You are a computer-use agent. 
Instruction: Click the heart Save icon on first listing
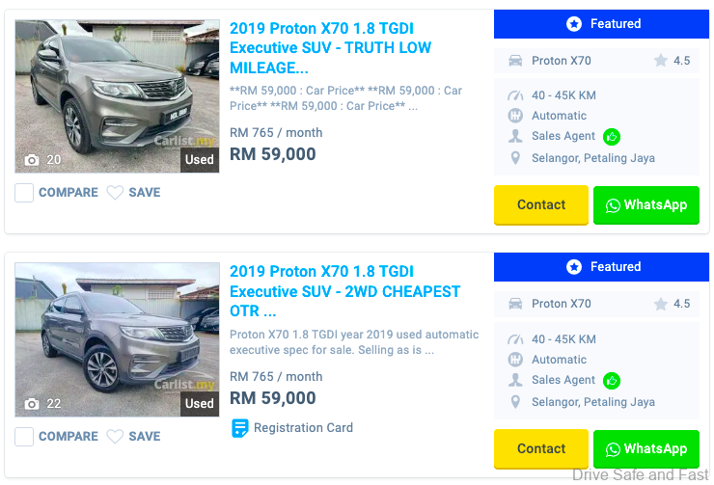point(115,193)
